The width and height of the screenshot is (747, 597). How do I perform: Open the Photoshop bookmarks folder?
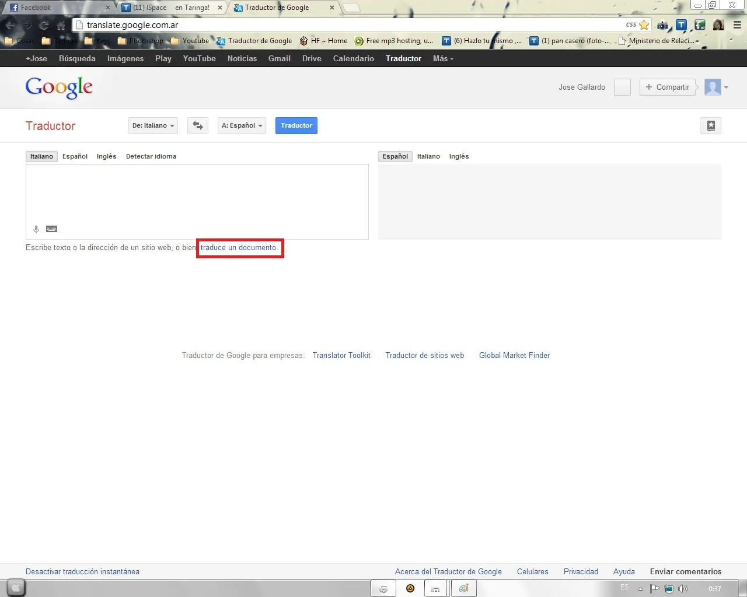[x=141, y=41]
